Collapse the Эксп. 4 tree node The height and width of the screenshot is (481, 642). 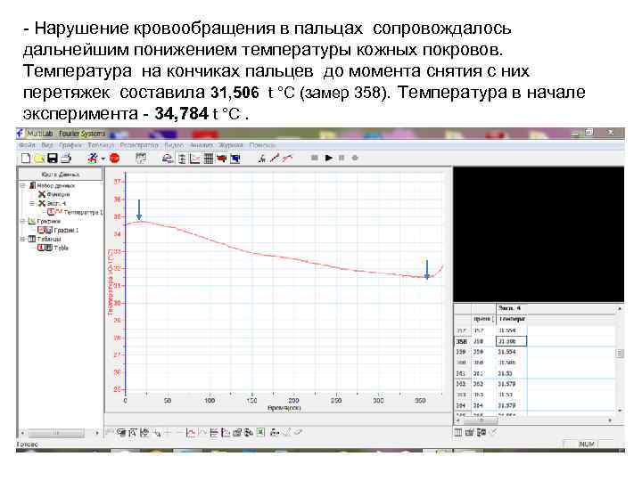[32, 203]
